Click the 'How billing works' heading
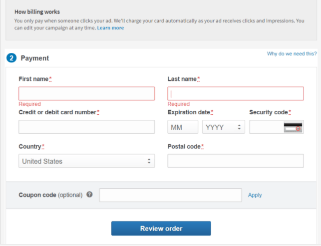 (37, 11)
